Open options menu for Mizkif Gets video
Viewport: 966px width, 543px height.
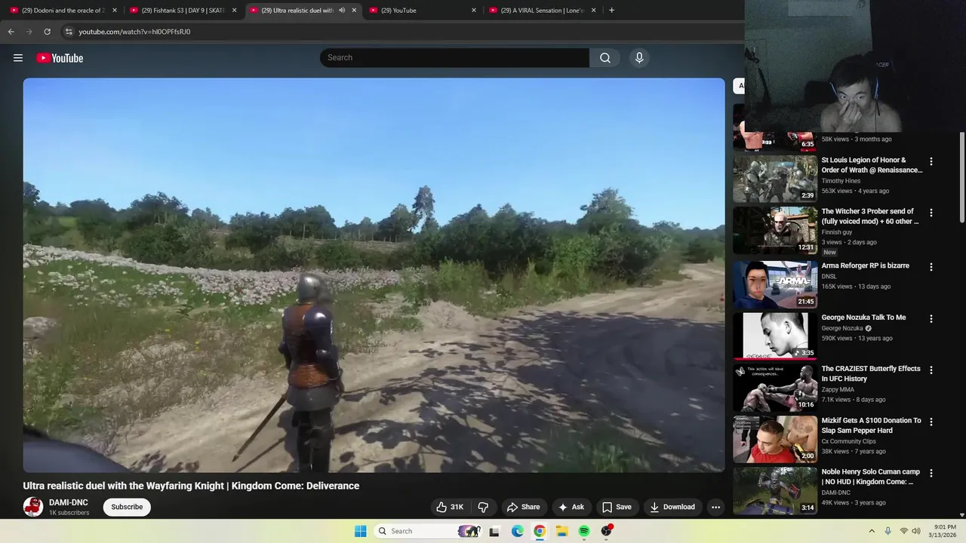(931, 422)
